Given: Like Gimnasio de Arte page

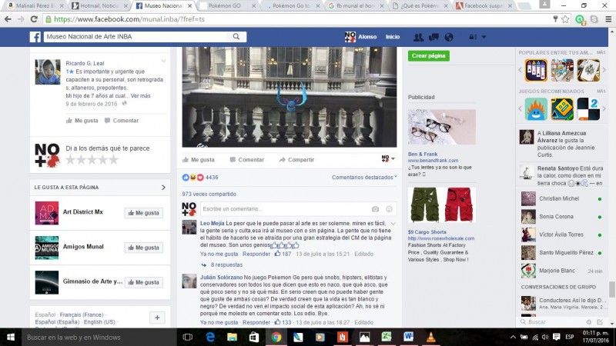Looking at the screenshot, I should tap(144, 282).
